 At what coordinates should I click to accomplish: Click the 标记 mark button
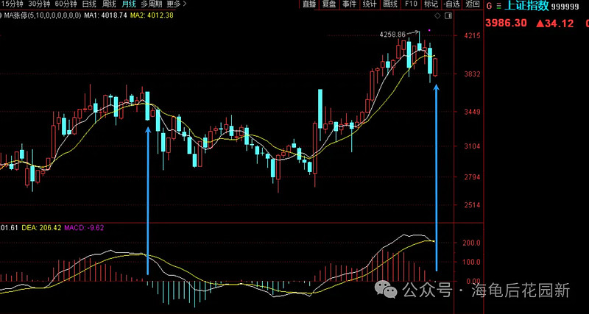431,4
